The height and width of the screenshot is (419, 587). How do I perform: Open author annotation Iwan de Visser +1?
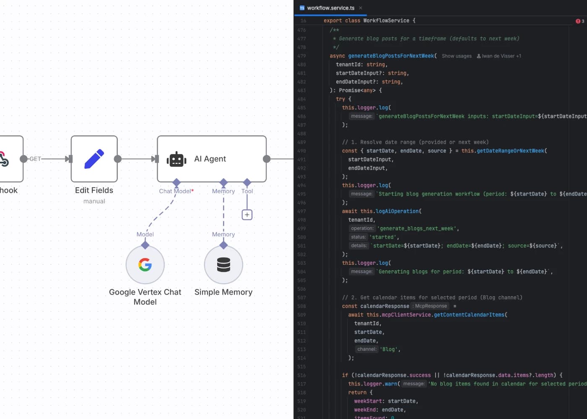point(501,56)
